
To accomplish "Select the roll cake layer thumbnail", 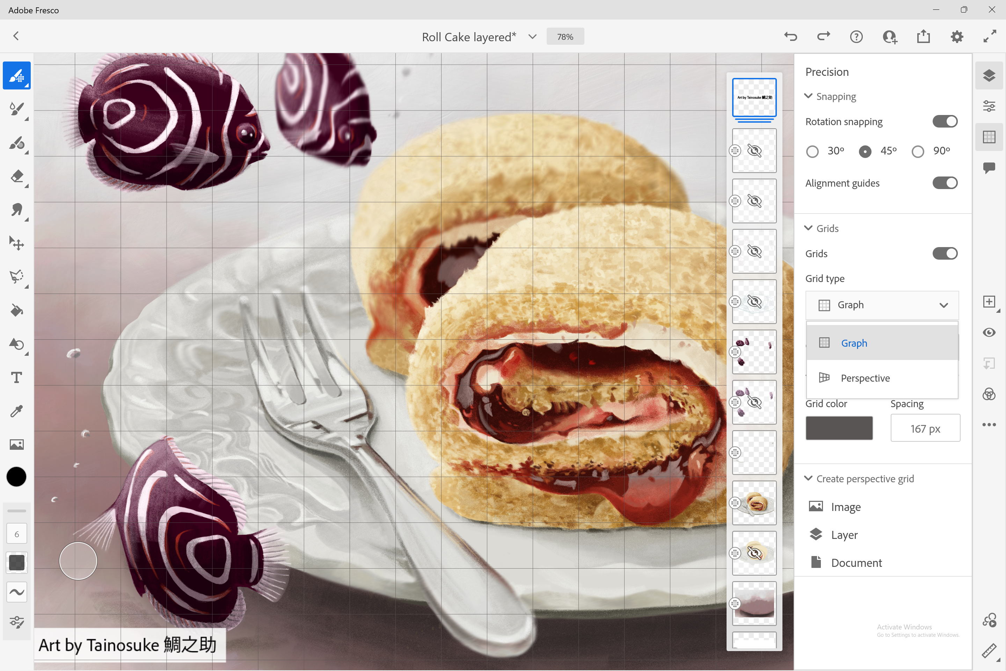I will coord(754,503).
